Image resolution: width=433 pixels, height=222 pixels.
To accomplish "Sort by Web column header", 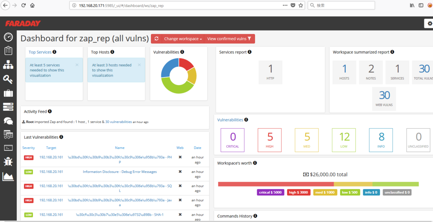I will (180, 148).
